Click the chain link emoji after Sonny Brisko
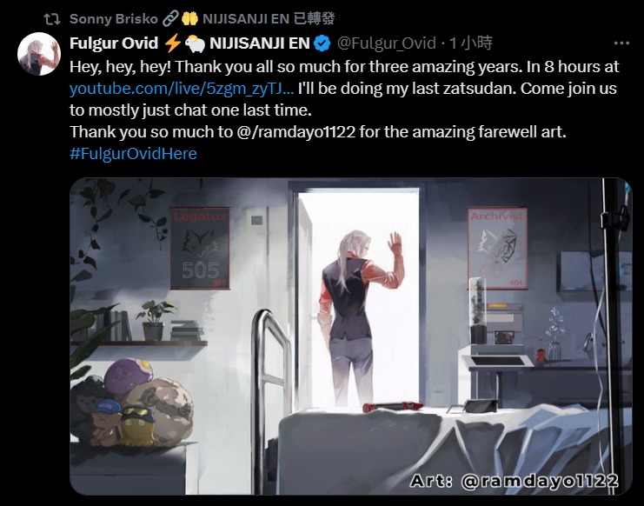Screen dimensions: 644x506 point(170,18)
